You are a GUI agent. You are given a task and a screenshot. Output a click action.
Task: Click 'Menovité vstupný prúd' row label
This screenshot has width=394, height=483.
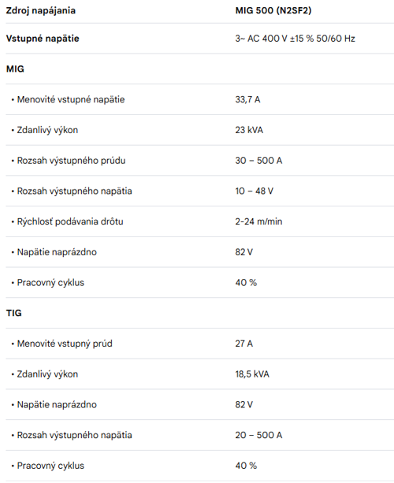(65, 344)
